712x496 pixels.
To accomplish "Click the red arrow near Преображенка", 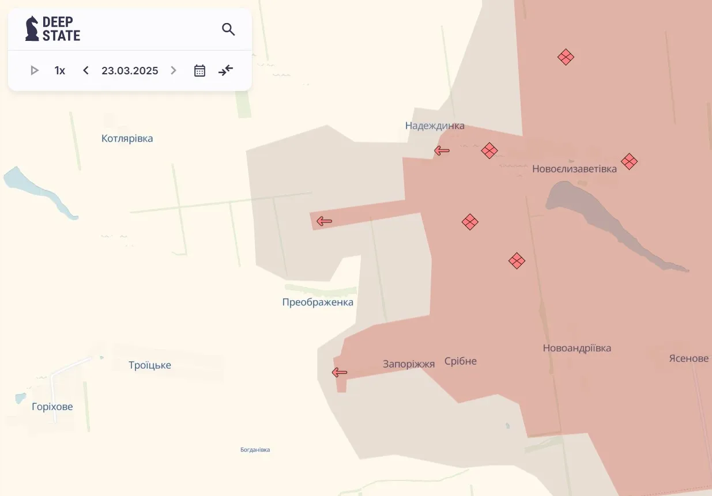I will (x=325, y=221).
